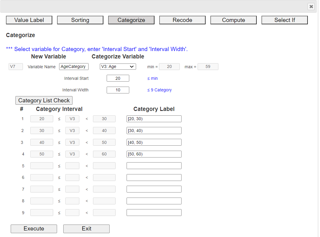
Task: Click the empty category label for row 9
Action: [154, 213]
